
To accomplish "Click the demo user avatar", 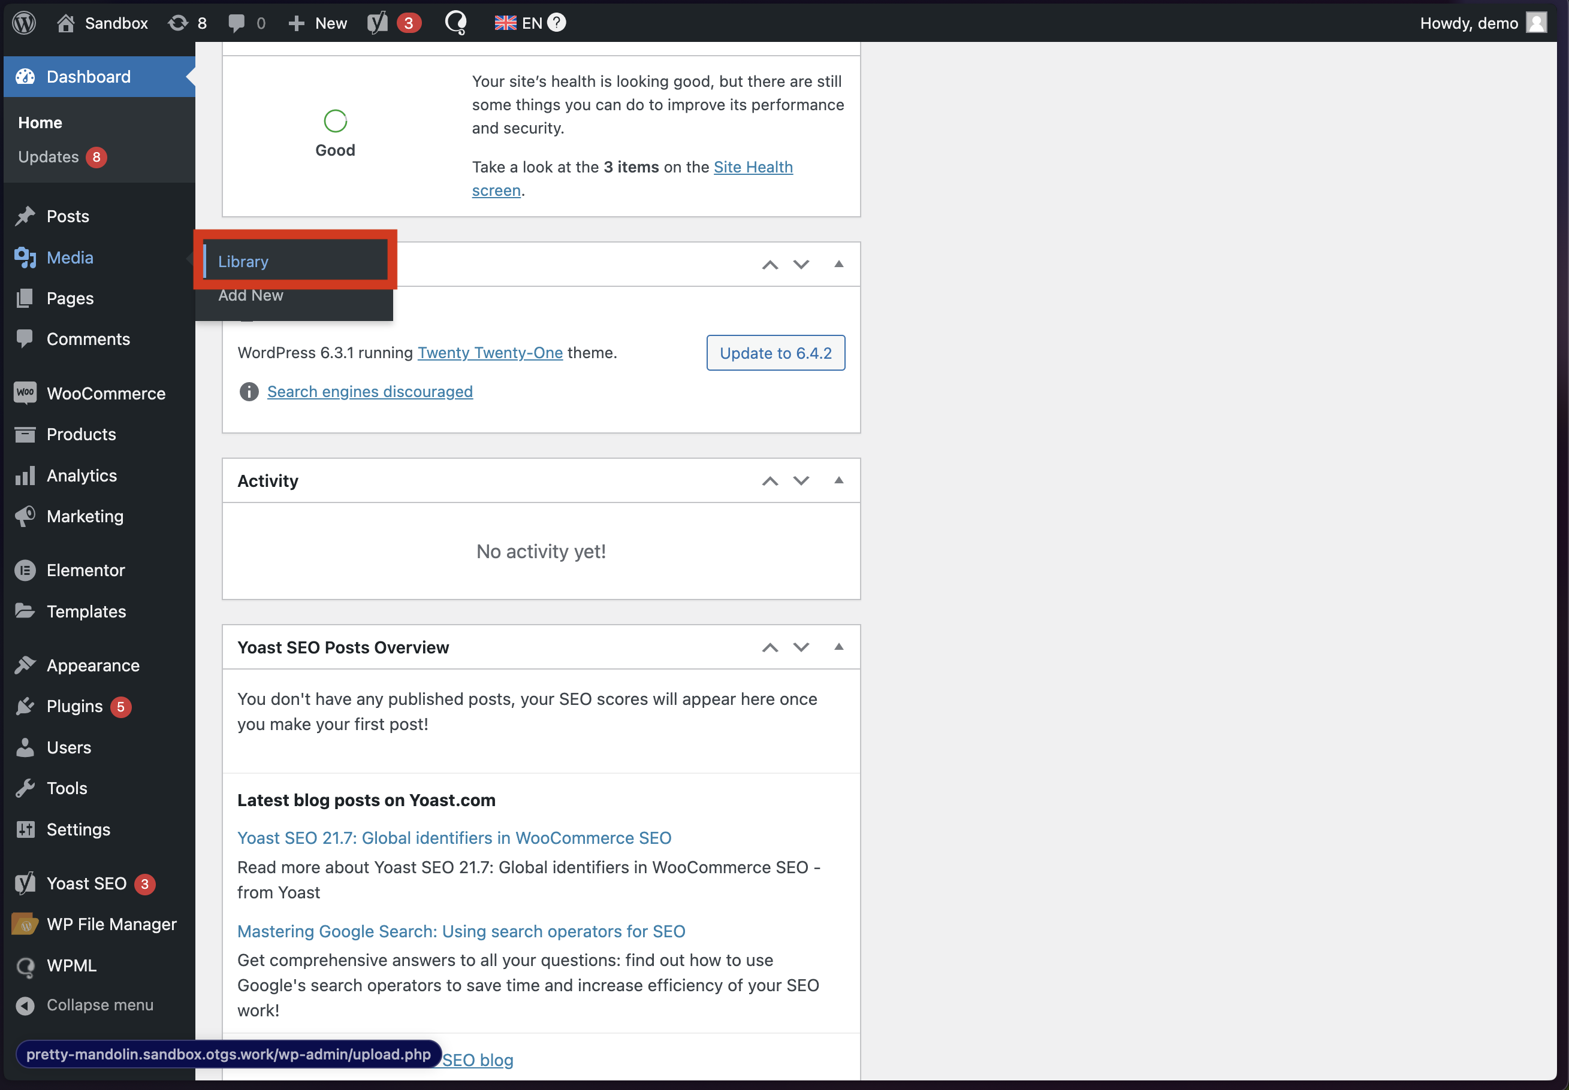I will click(x=1536, y=23).
